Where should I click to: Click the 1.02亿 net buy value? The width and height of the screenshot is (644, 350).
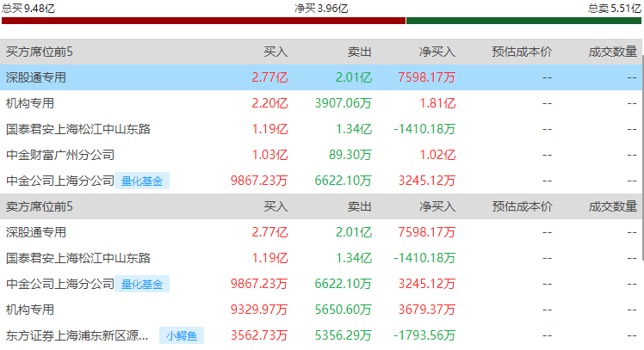[x=437, y=155]
